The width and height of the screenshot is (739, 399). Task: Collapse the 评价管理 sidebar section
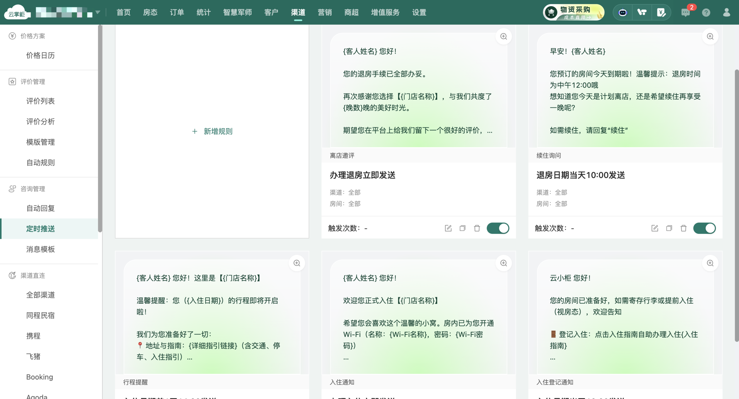33,82
